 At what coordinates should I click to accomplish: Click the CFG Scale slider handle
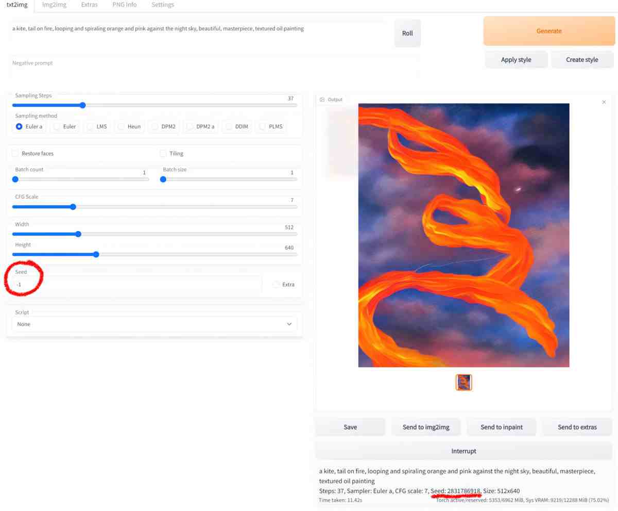pos(73,207)
